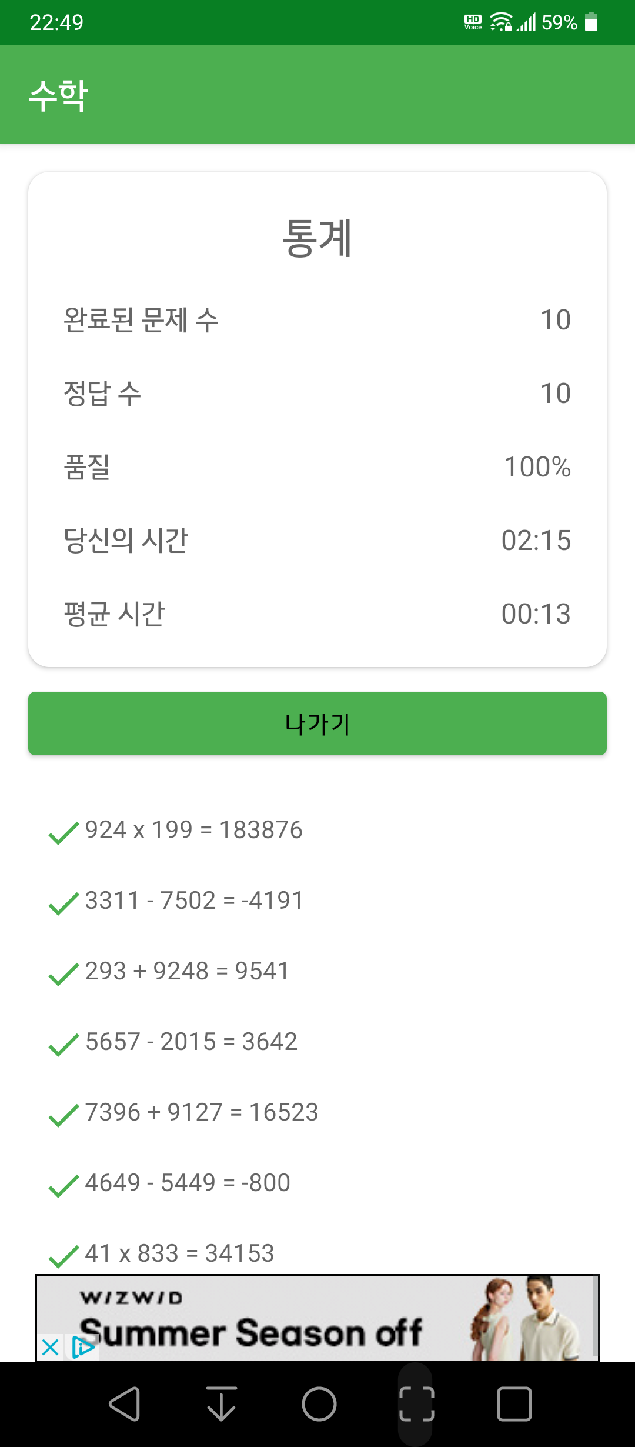The height and width of the screenshot is (1447, 635).
Task: Tap the Android back navigation button
Action: (124, 1404)
